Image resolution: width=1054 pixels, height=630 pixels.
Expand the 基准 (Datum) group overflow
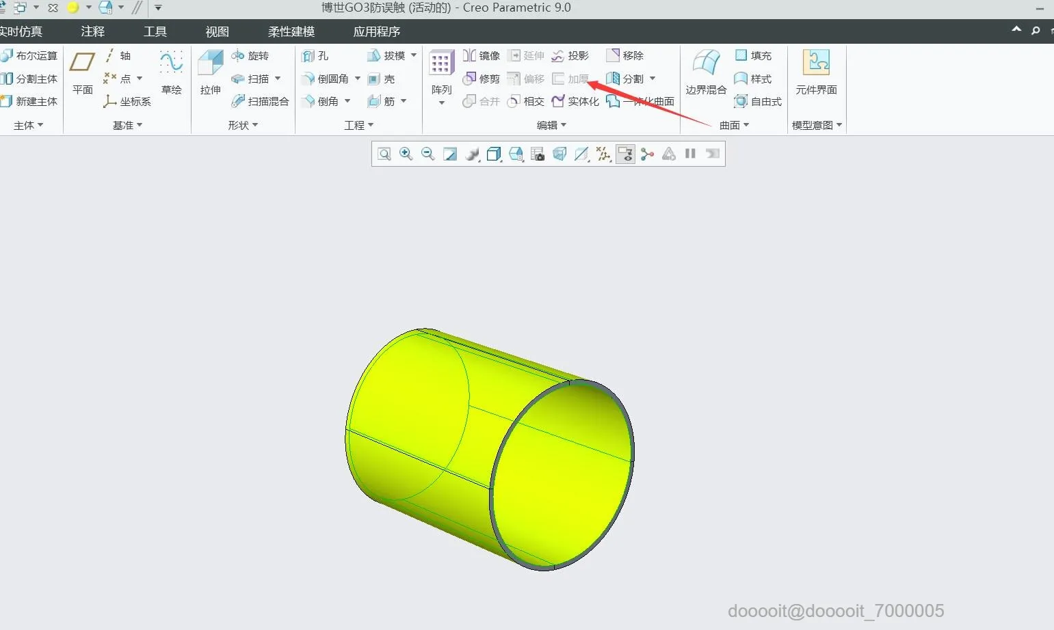click(128, 125)
